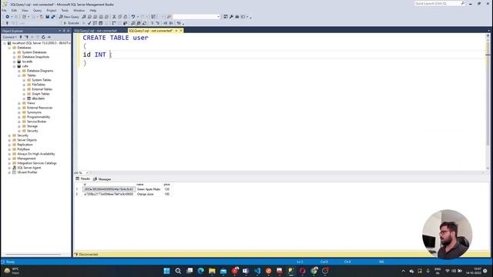Click the first row id cell
The height and width of the screenshot is (277, 493).
click(x=109, y=189)
